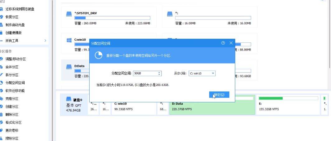Adjust the 50GB size spinner arrows

[159, 73]
